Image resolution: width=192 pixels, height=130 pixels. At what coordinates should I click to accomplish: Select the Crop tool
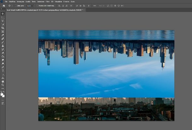pos(3,28)
